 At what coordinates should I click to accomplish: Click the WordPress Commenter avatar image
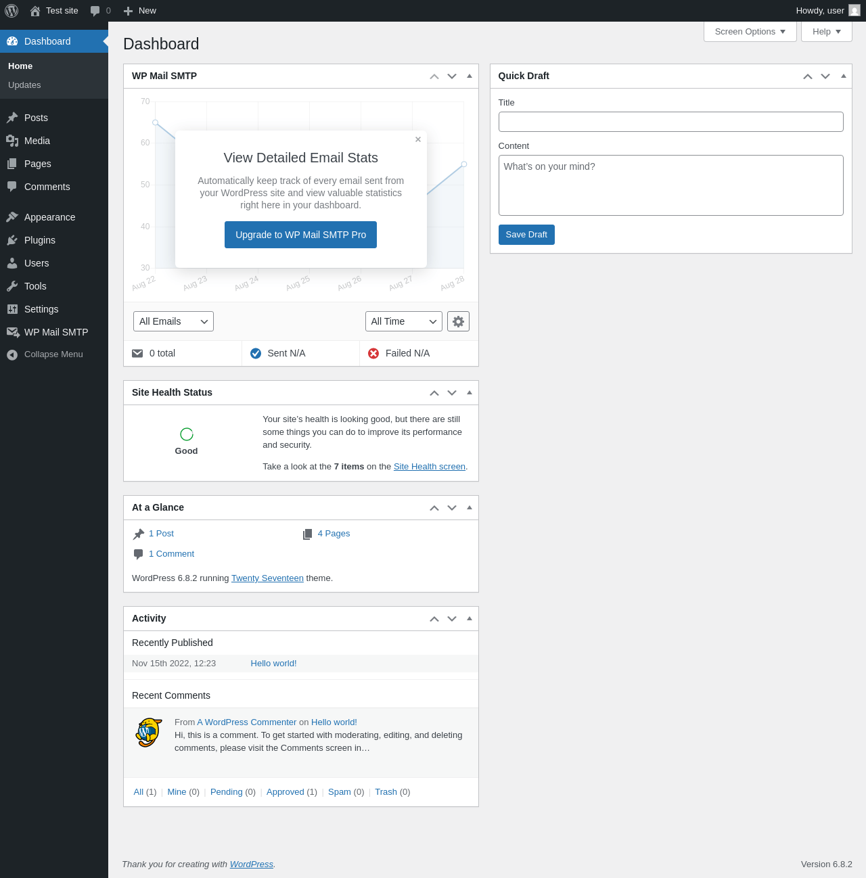click(x=149, y=733)
